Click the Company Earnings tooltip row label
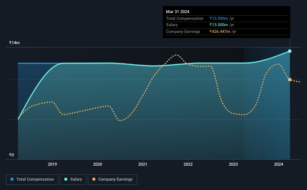307x190 pixels. (x=183, y=31)
